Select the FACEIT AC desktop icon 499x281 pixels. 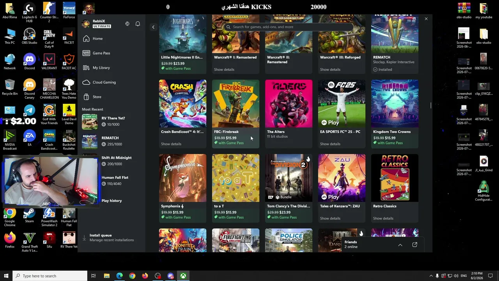tap(69, 62)
